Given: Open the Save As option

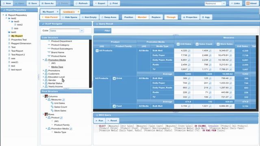Looking at the screenshot, I should tap(48, 3).
